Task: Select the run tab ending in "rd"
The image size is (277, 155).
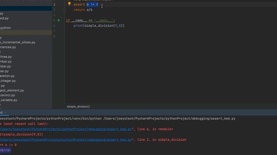Action: click(x=1, y=112)
